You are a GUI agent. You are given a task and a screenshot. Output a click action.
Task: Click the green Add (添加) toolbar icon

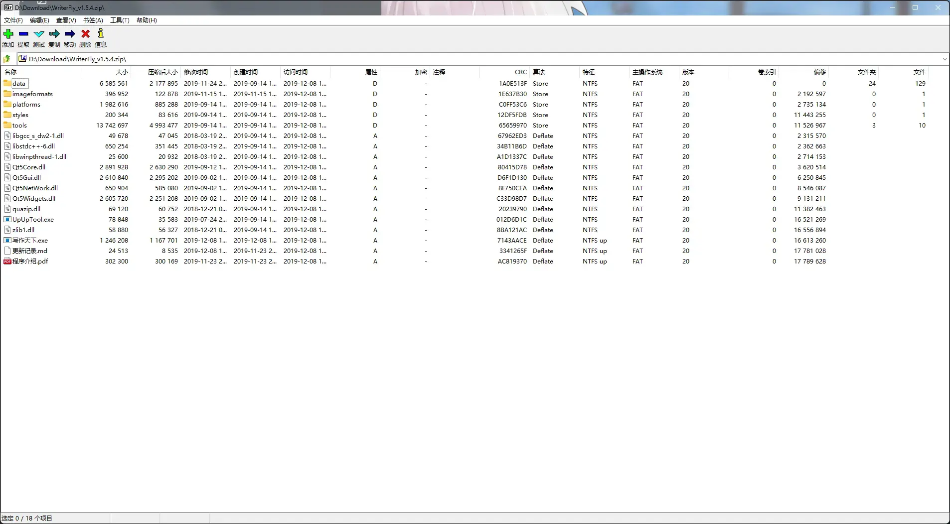(x=8, y=34)
